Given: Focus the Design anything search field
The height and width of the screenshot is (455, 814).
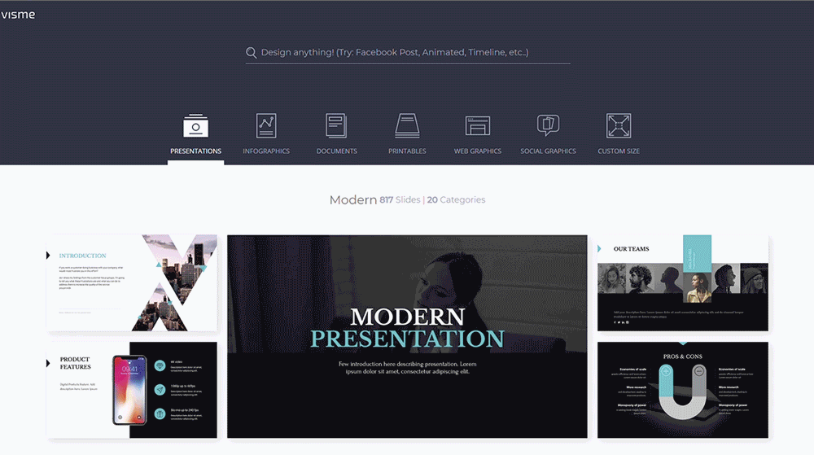Looking at the screenshot, I should click(x=408, y=52).
